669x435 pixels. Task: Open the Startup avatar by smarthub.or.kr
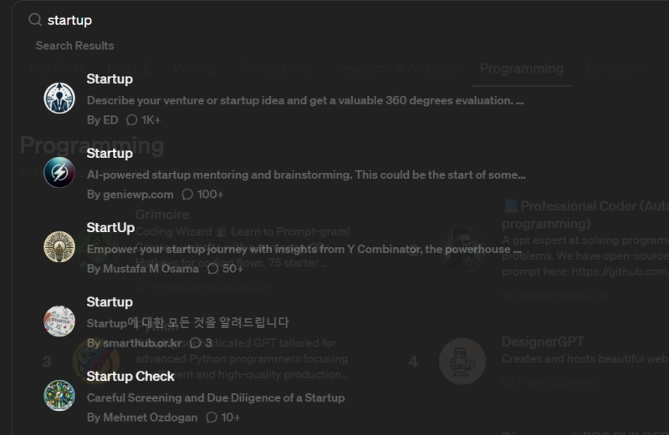pyautogui.click(x=59, y=321)
